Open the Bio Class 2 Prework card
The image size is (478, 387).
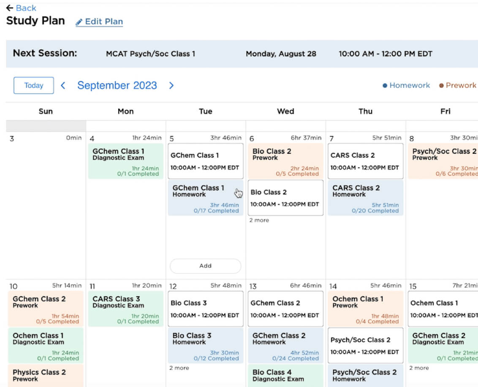(x=285, y=160)
